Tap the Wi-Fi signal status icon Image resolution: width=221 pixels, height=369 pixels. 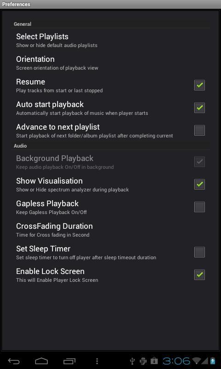(x=196, y=361)
